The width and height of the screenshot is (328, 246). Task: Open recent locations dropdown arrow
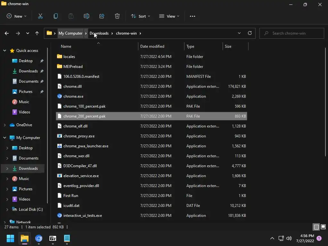point(28,33)
